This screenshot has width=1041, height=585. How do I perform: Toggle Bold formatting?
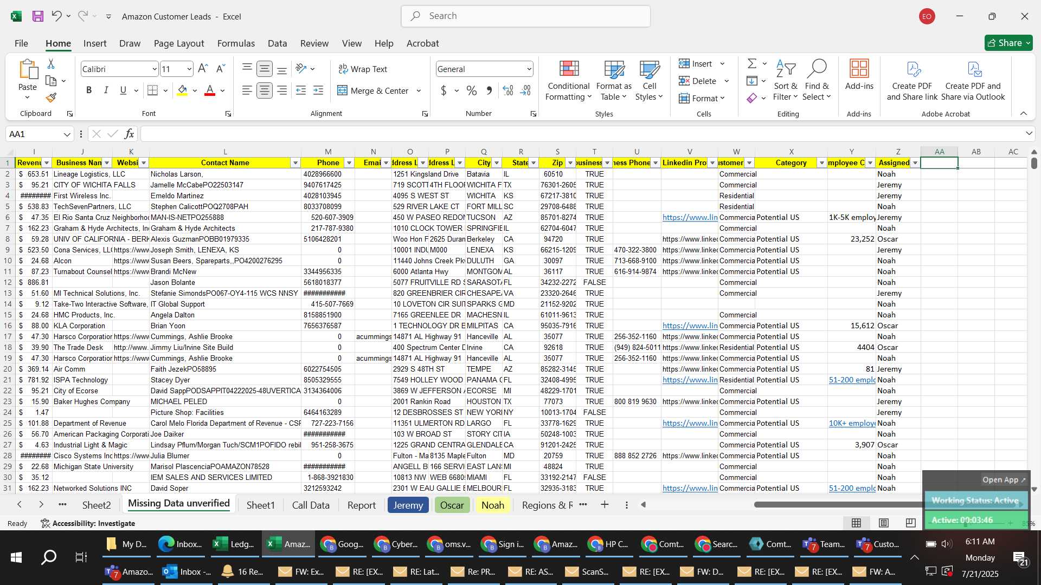coord(89,90)
